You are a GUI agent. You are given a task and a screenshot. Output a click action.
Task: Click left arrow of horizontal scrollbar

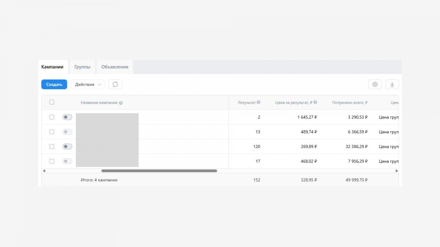coord(44,171)
